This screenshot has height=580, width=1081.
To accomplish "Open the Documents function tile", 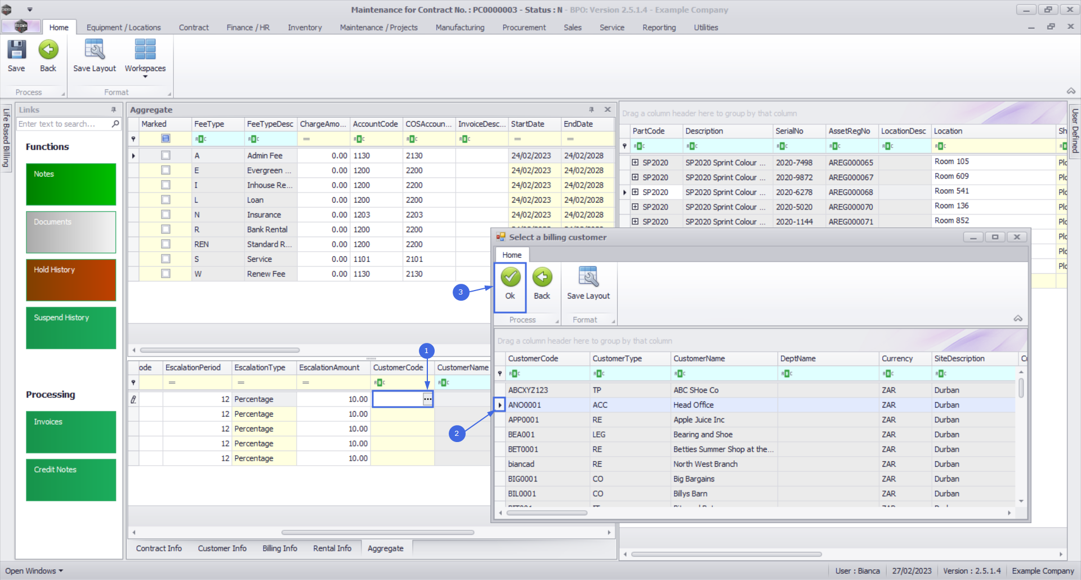I will (x=71, y=233).
